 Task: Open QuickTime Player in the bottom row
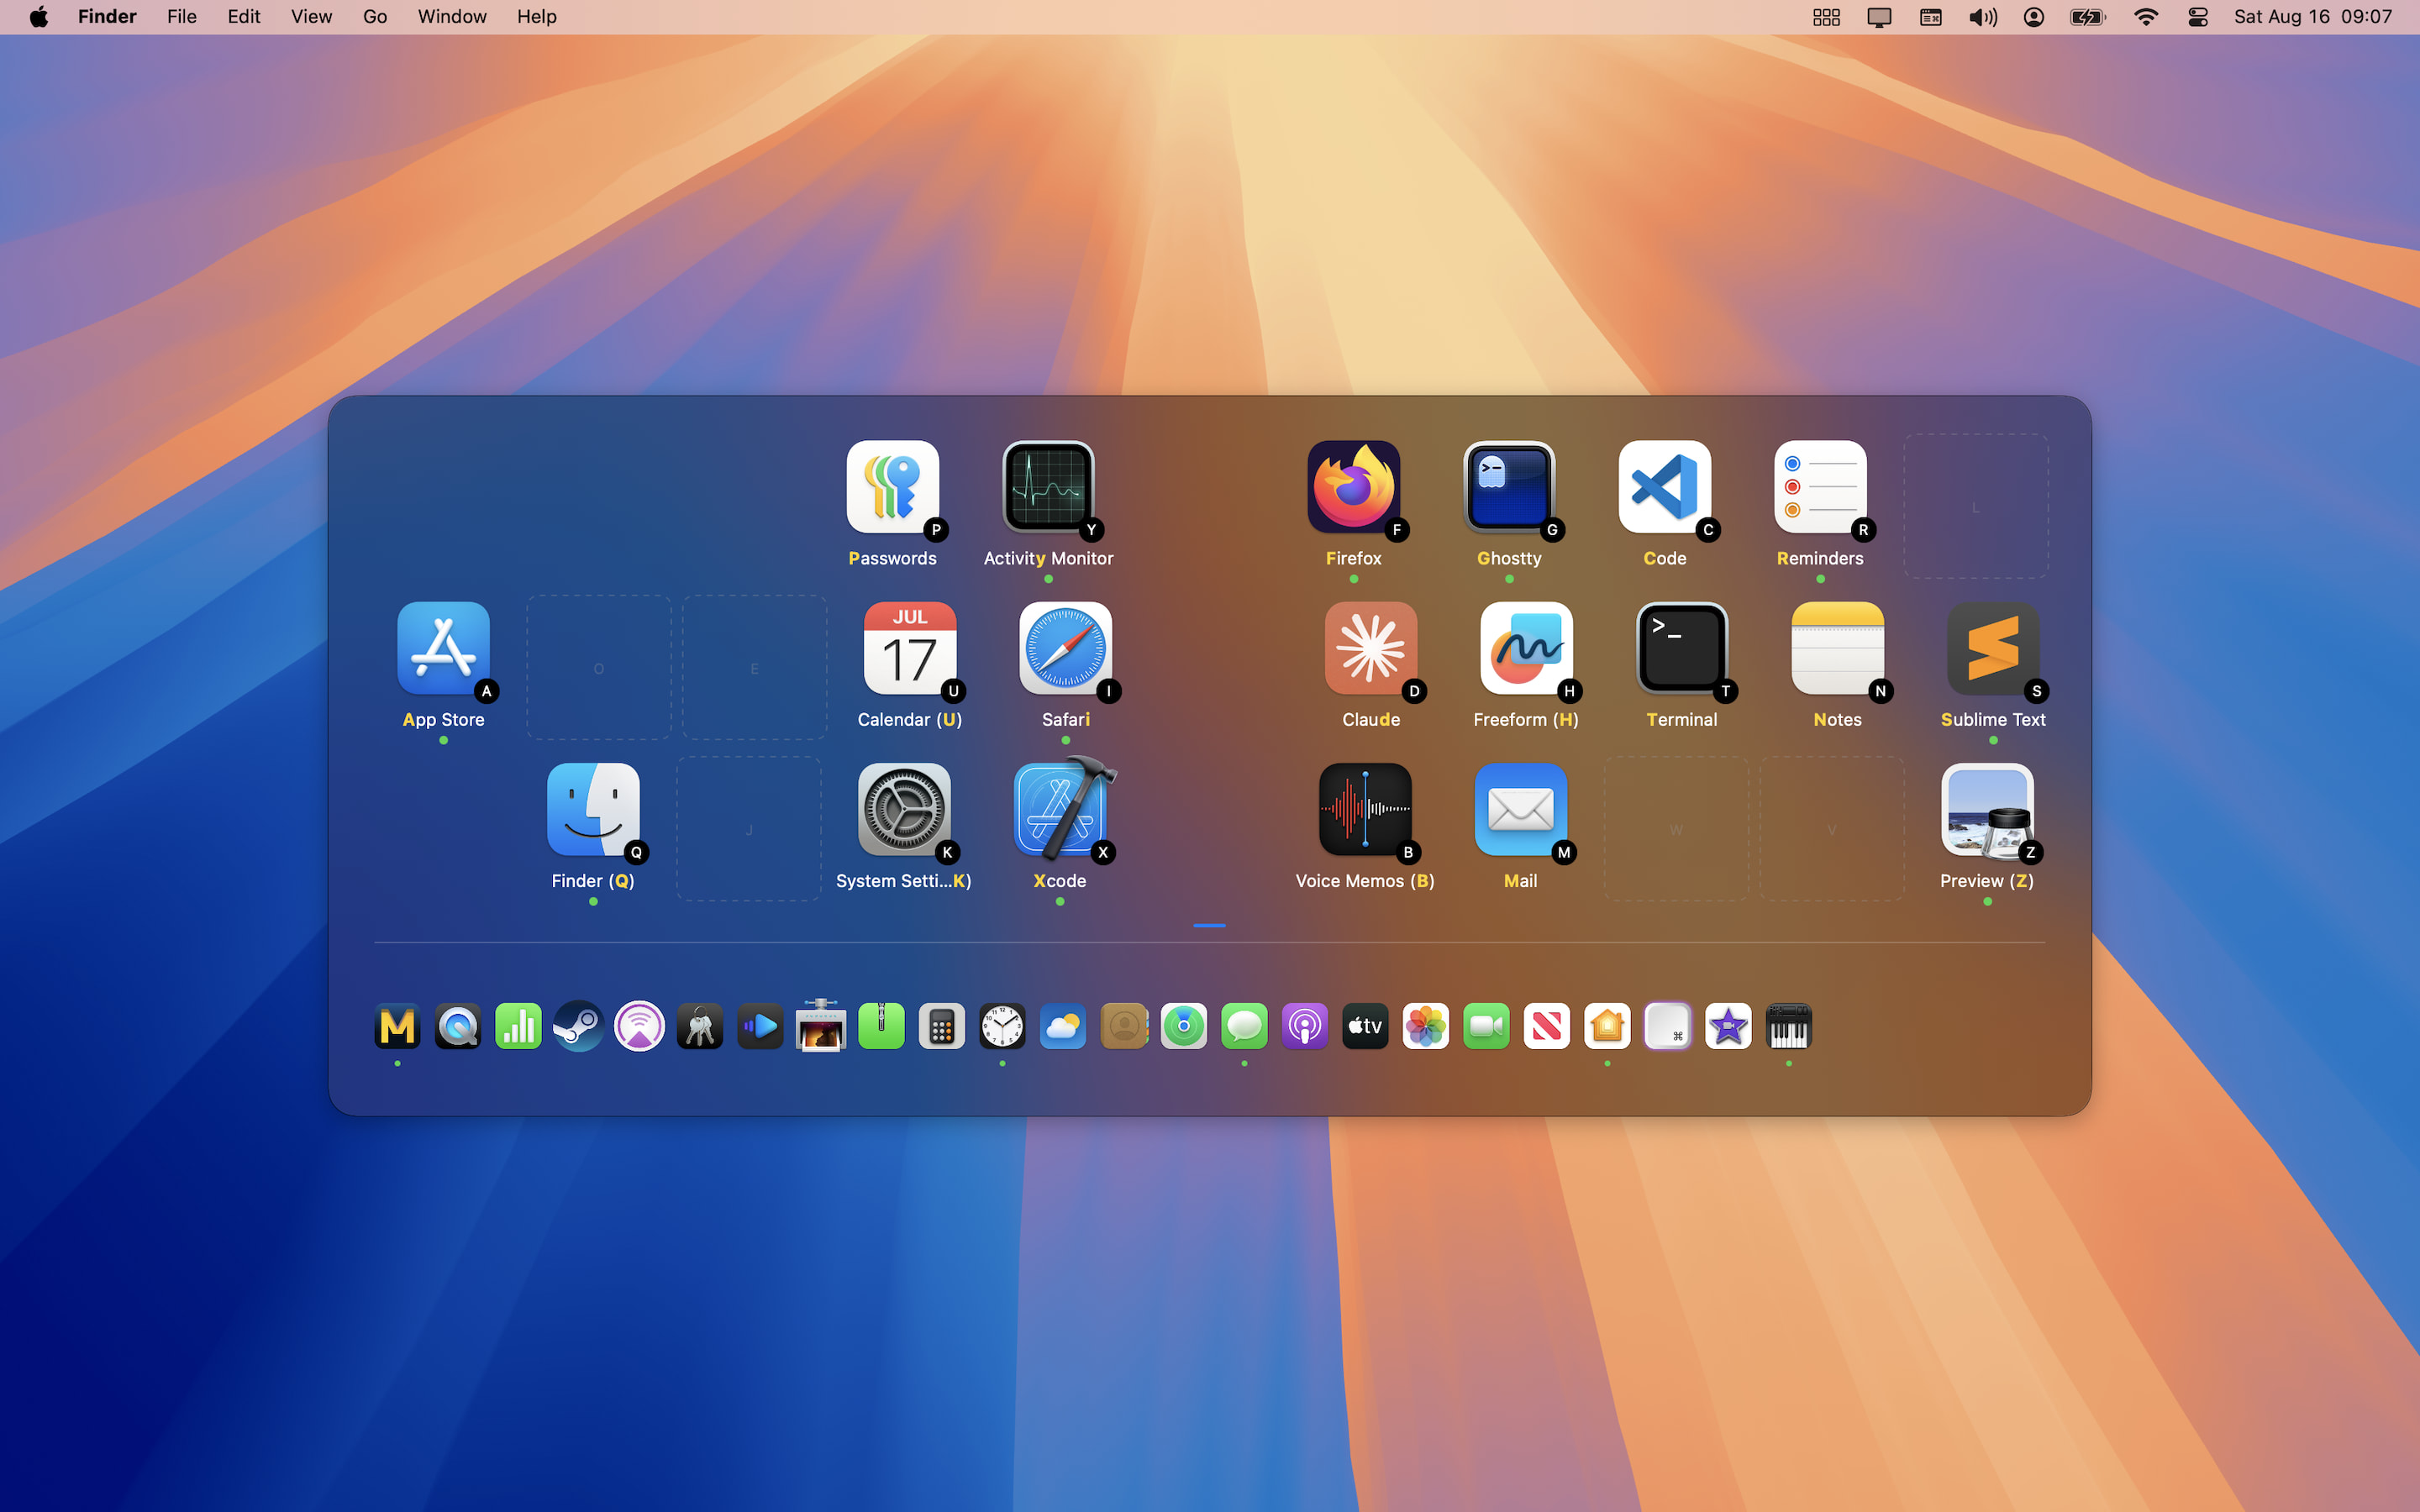pos(458,1026)
